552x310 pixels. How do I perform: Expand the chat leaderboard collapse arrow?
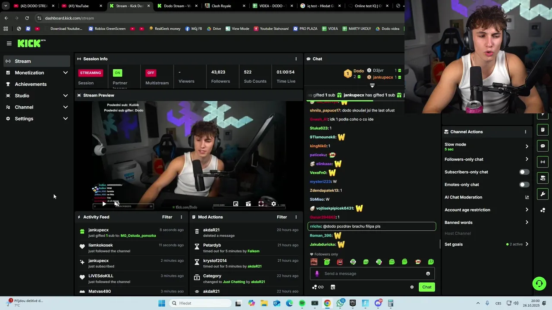pos(372,85)
